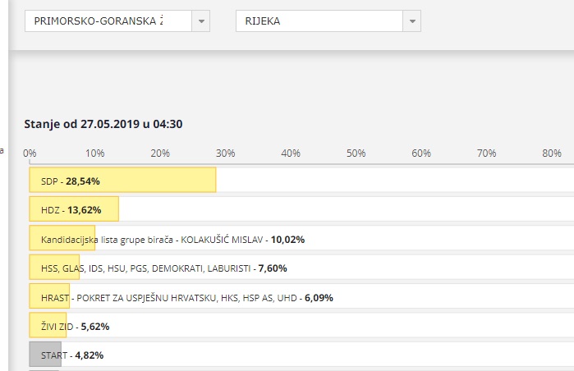Click the 30% axis label

(226, 153)
